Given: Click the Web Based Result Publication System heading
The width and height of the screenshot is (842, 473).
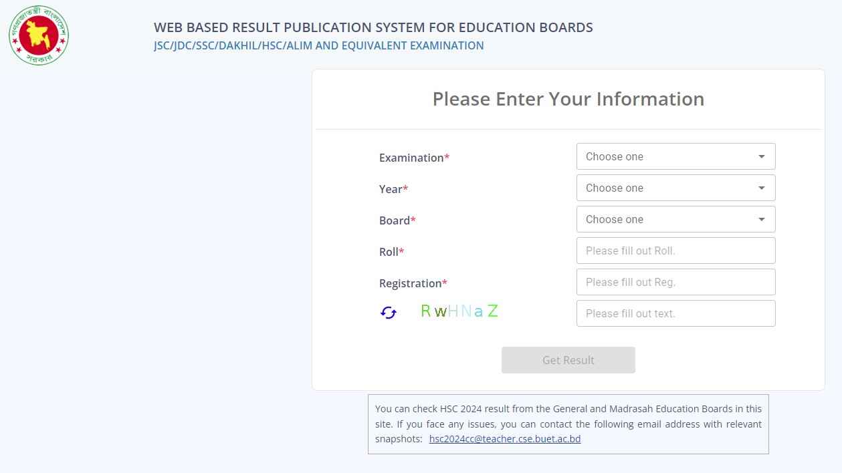Looking at the screenshot, I should pyautogui.click(x=373, y=27).
